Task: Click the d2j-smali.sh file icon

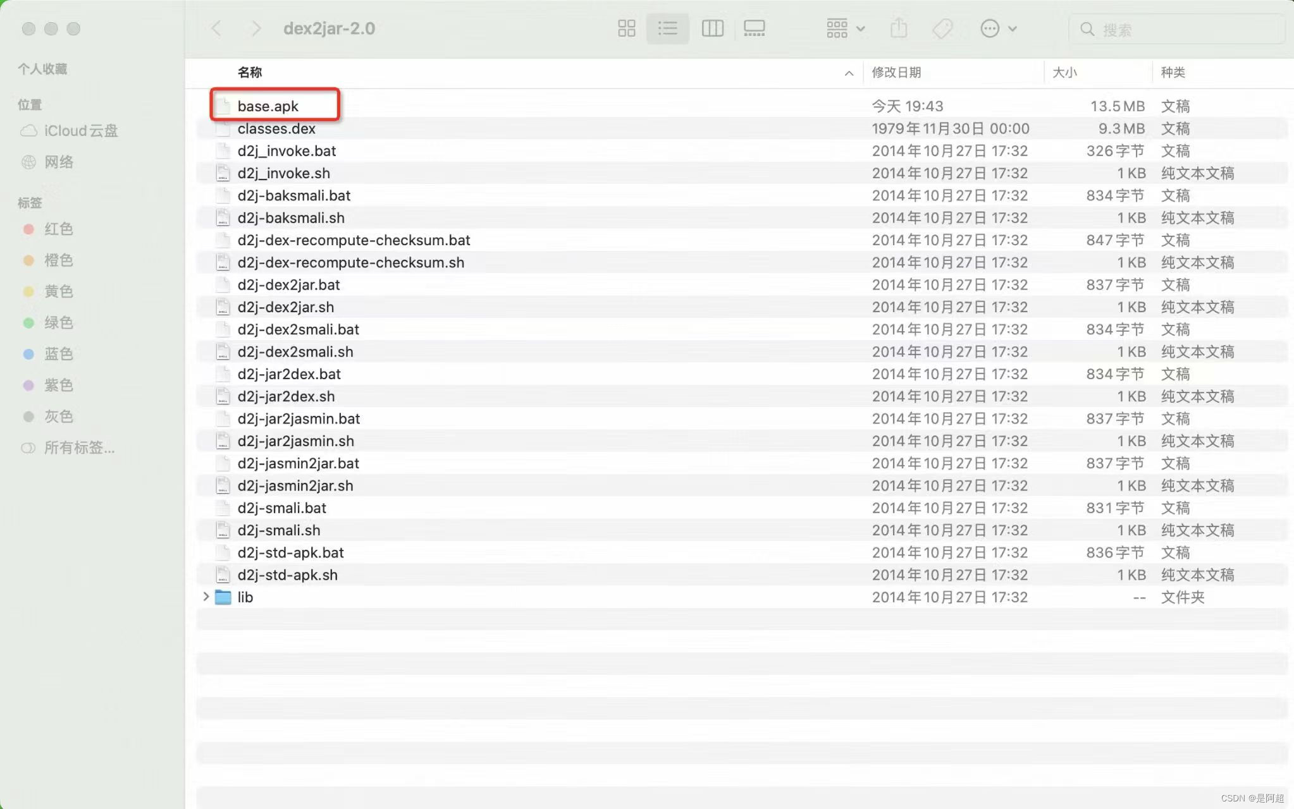Action: coord(223,530)
